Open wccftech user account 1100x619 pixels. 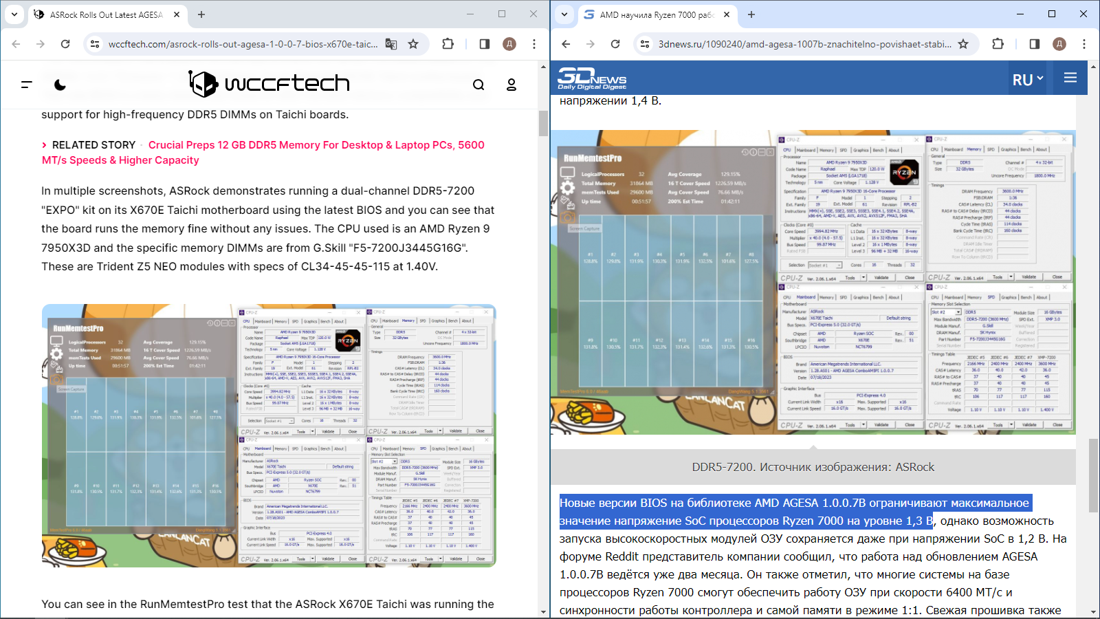coord(511,85)
